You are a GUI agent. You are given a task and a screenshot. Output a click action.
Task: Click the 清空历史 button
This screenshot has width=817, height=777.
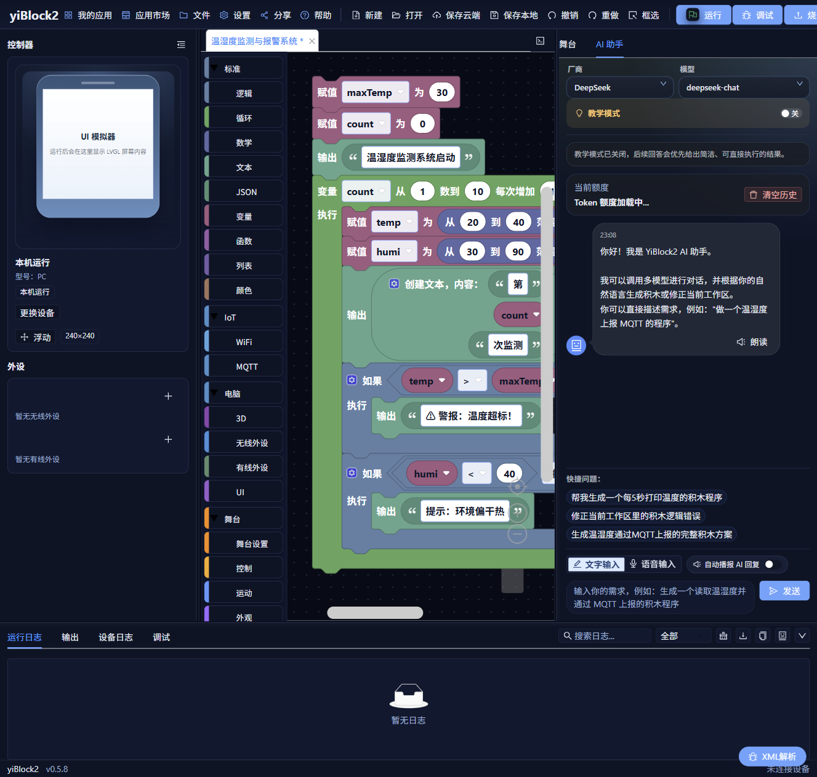click(773, 195)
